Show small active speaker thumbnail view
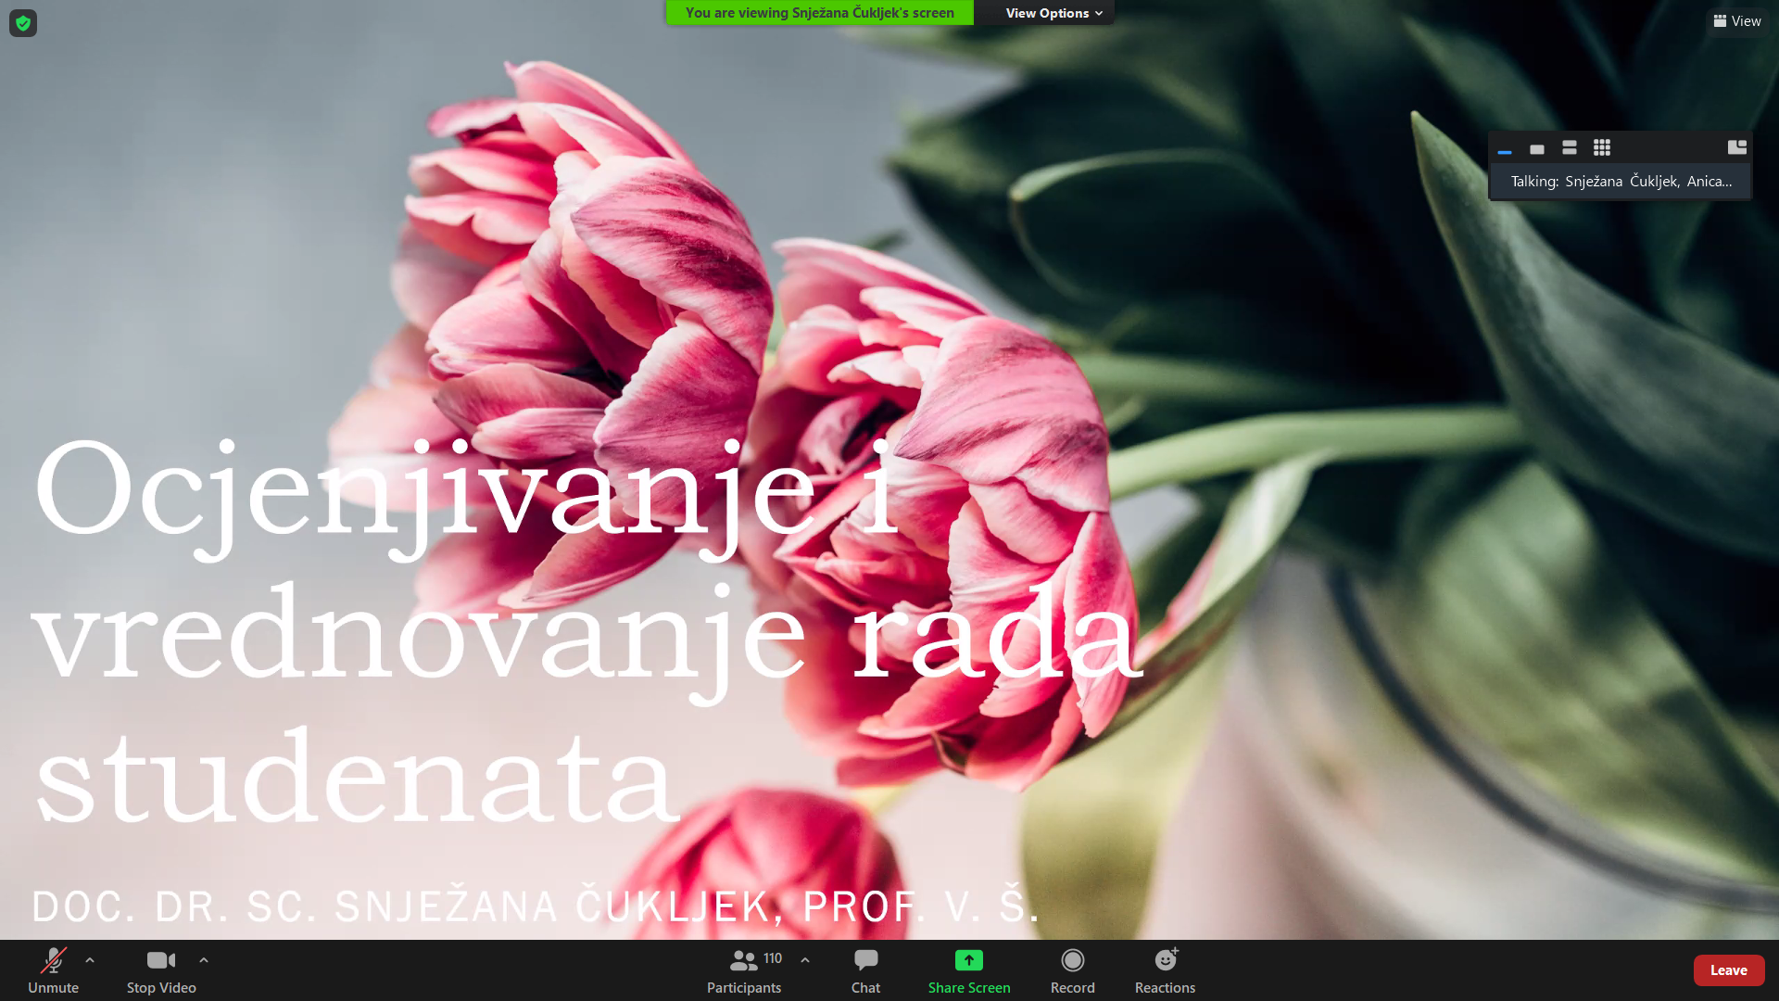 pos(1537,148)
